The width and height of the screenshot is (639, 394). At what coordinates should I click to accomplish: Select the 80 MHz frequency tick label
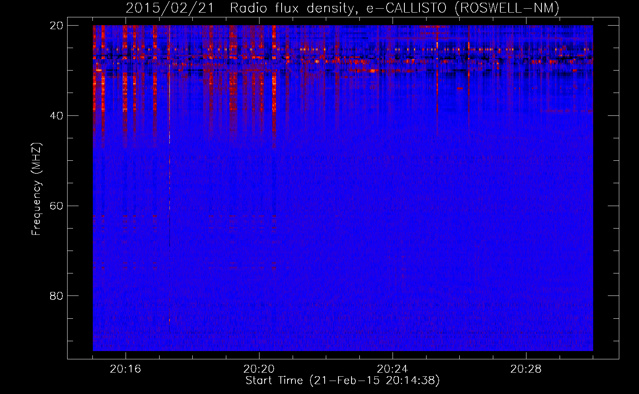click(56, 296)
